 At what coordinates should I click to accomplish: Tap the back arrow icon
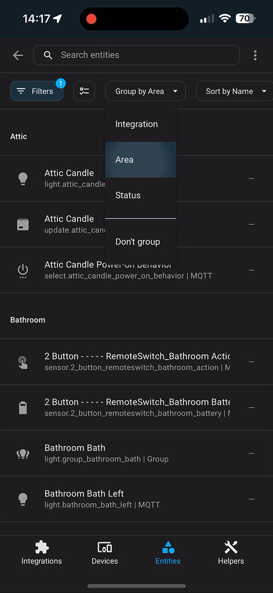point(18,55)
